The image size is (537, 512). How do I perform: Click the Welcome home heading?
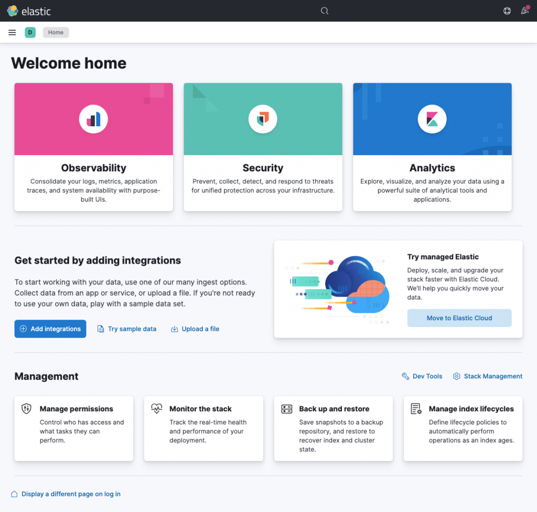point(69,63)
